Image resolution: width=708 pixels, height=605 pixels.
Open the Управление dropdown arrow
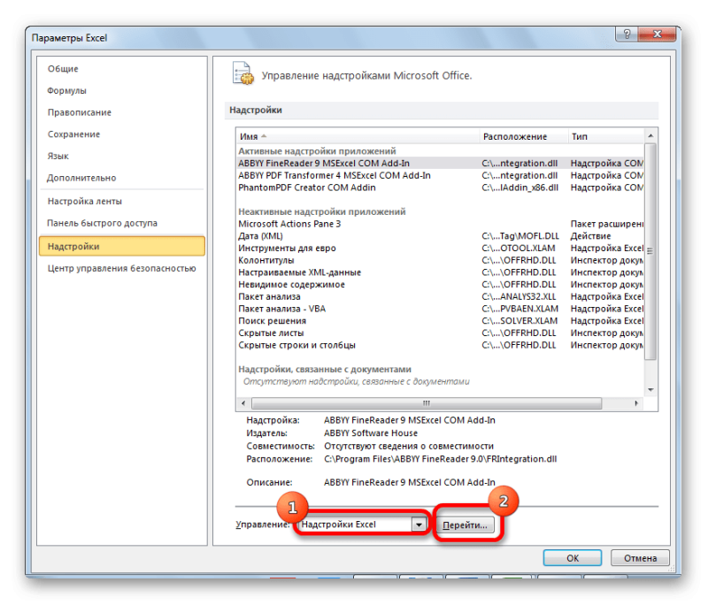click(x=419, y=525)
